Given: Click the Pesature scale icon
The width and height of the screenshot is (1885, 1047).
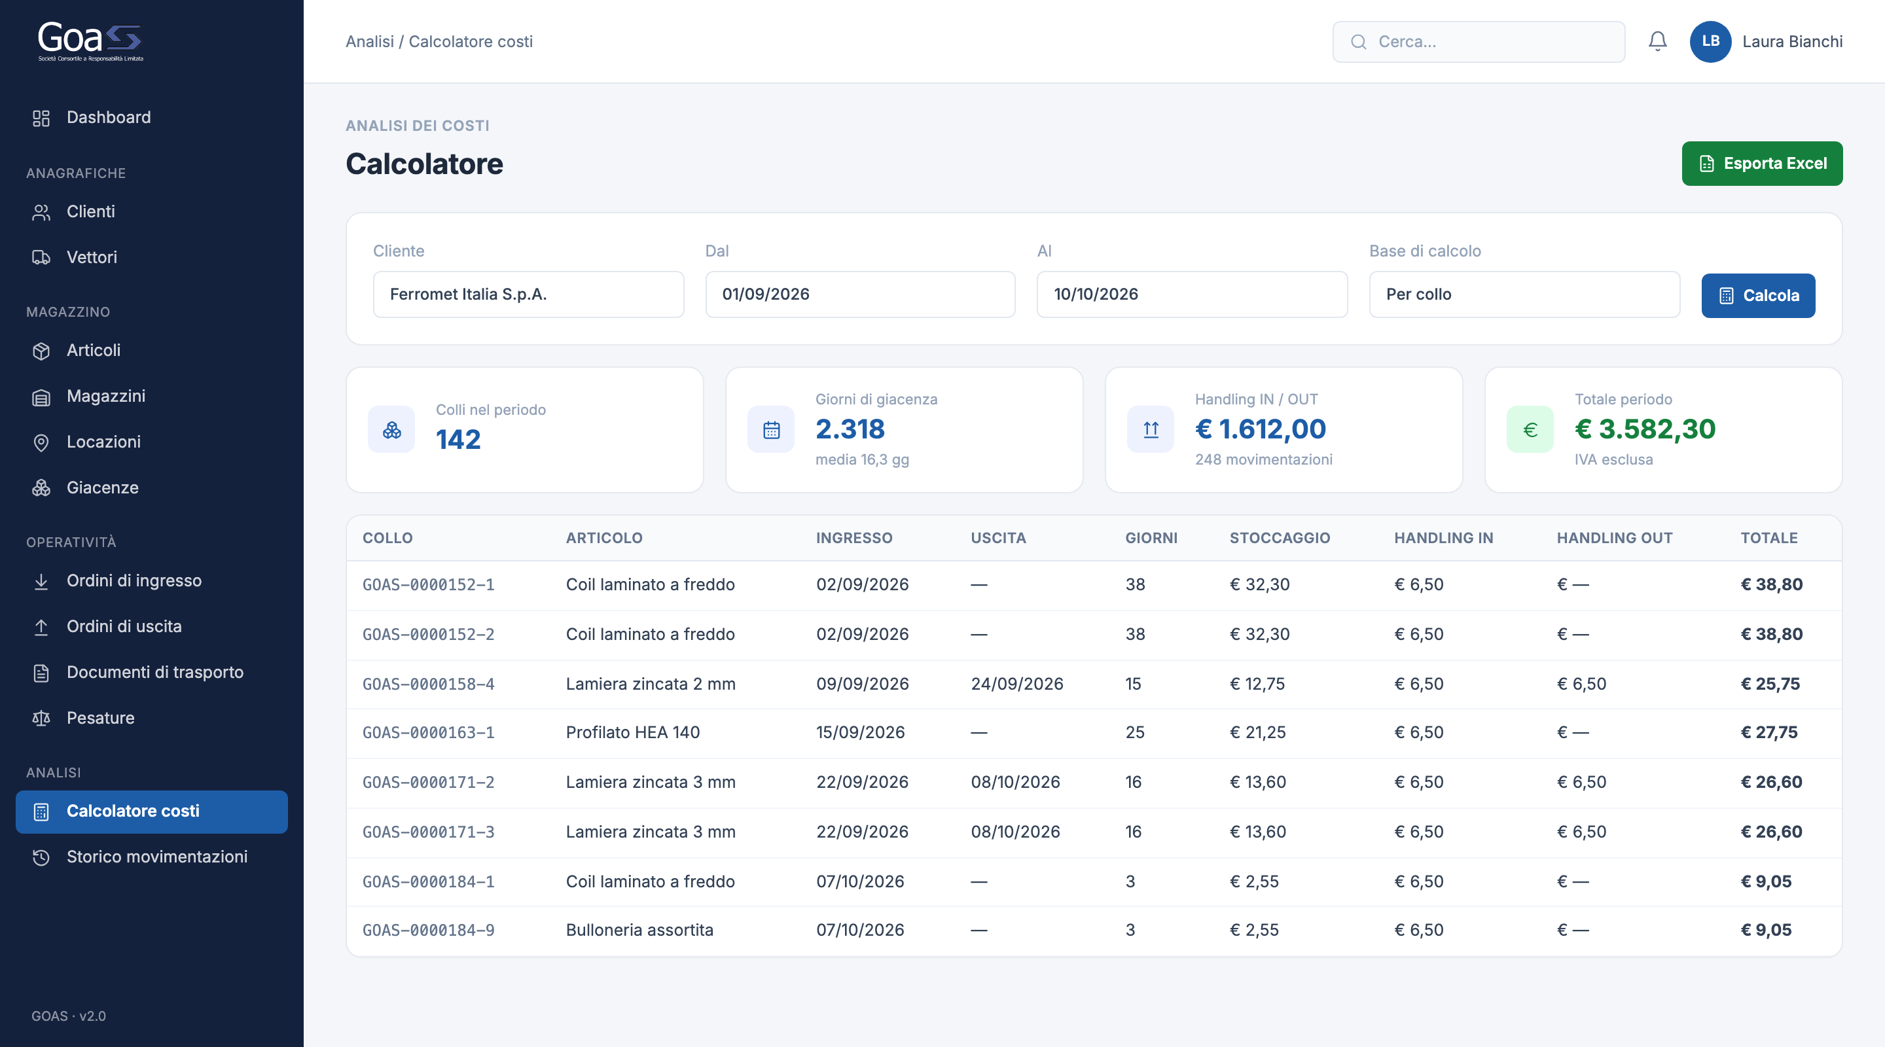Looking at the screenshot, I should [x=41, y=719].
